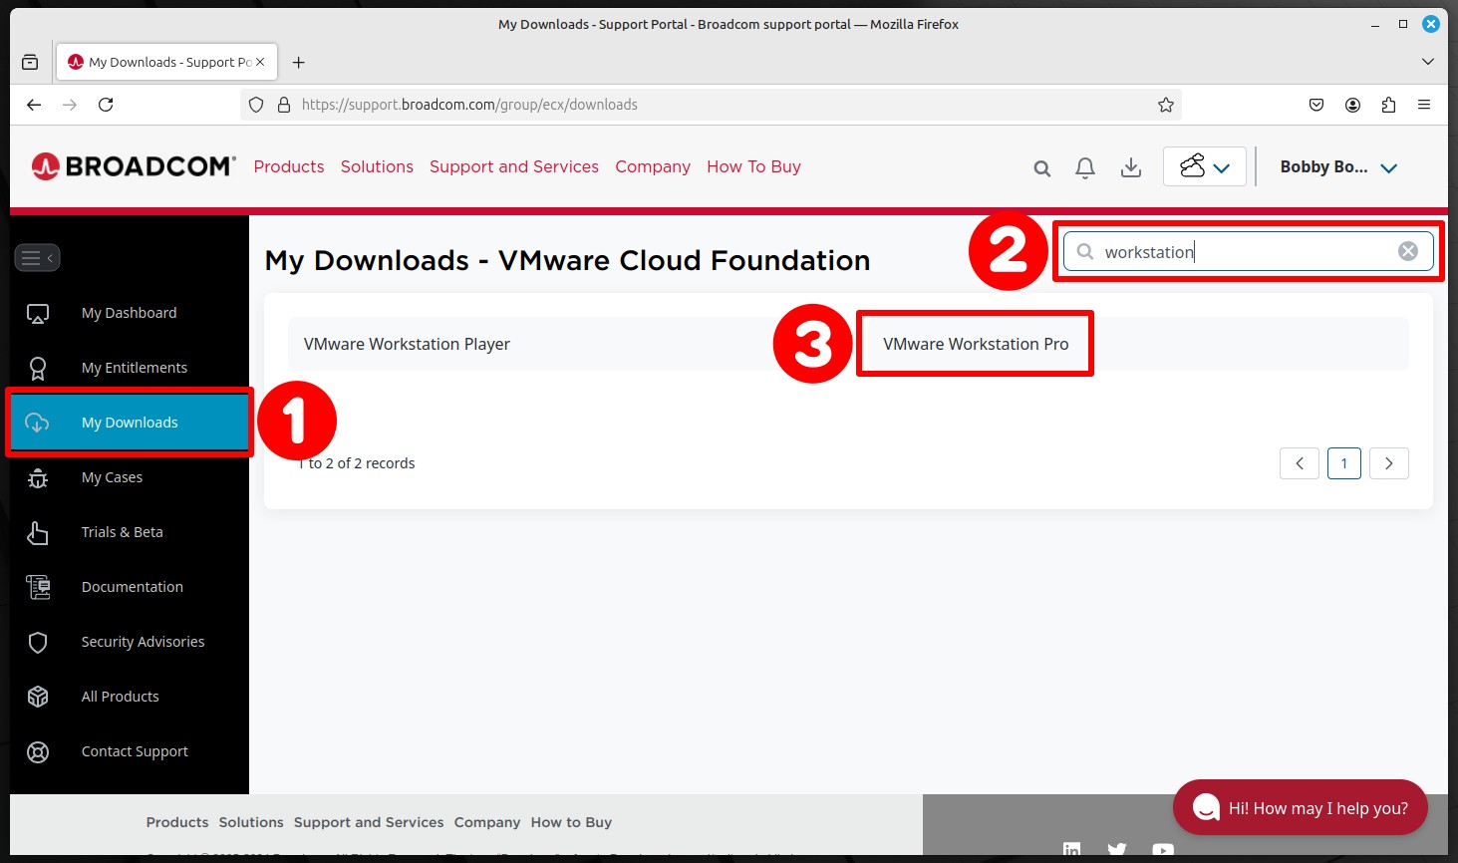Open the Firefox application menu
Viewport: 1458px width, 863px height.
click(1424, 105)
